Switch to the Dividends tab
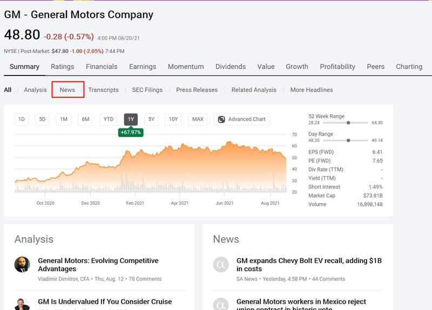This screenshot has width=432, height=310. 231,66
